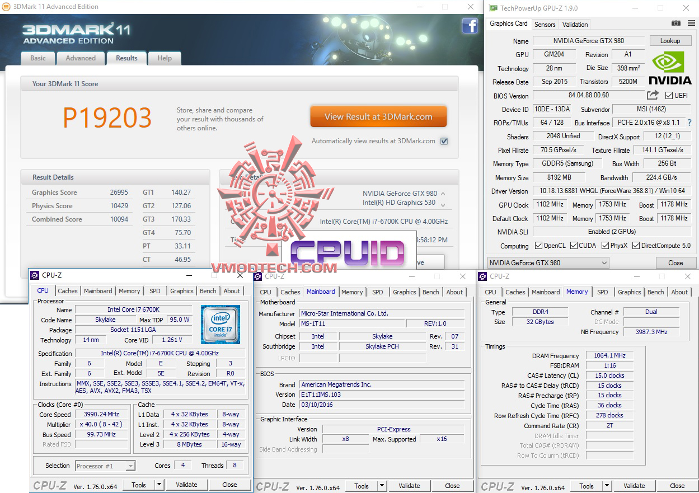Open Tools dropdown arrow in Mainboard window
The height and width of the screenshot is (493, 699).
(x=382, y=486)
